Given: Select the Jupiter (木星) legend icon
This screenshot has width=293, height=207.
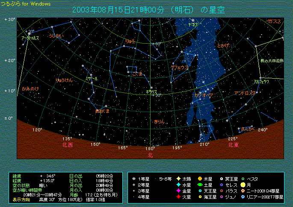Looking at the screenshot, I should (200, 179).
